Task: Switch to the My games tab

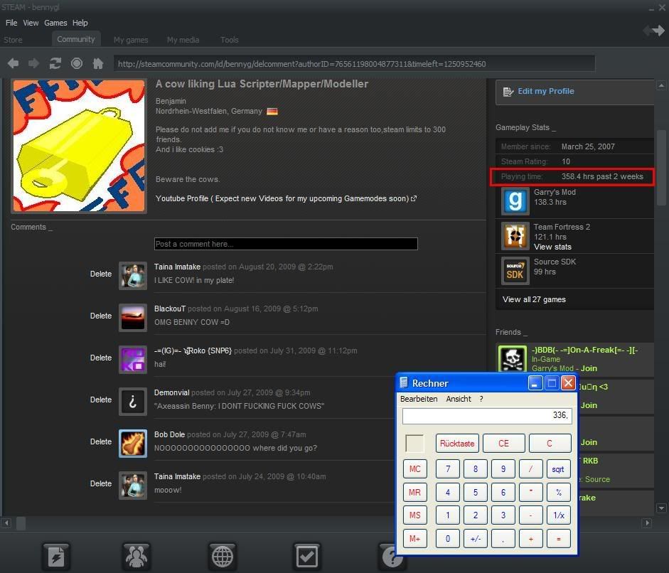Action: (131, 40)
